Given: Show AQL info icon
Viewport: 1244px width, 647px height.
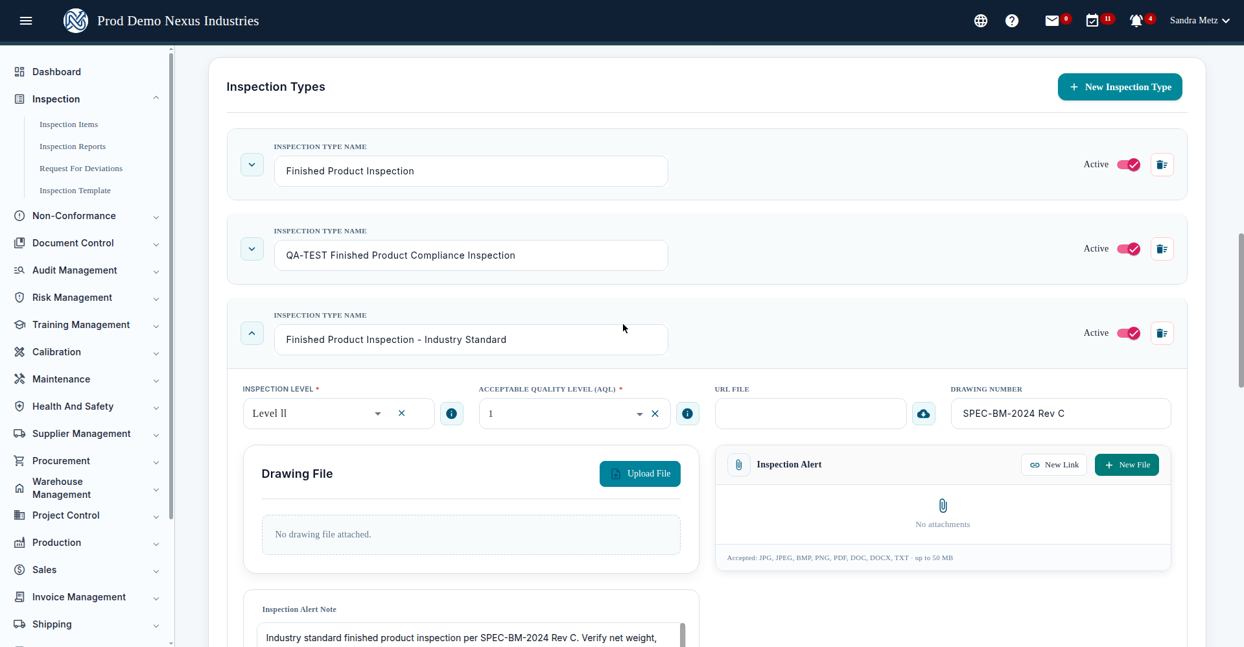Looking at the screenshot, I should tap(688, 414).
